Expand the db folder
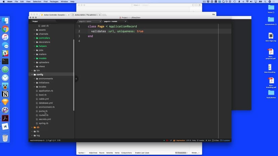 click(32, 128)
